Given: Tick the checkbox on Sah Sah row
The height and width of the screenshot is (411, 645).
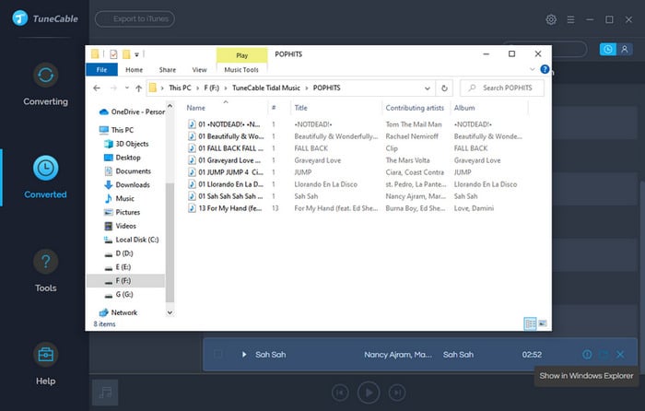Looking at the screenshot, I should (x=218, y=354).
